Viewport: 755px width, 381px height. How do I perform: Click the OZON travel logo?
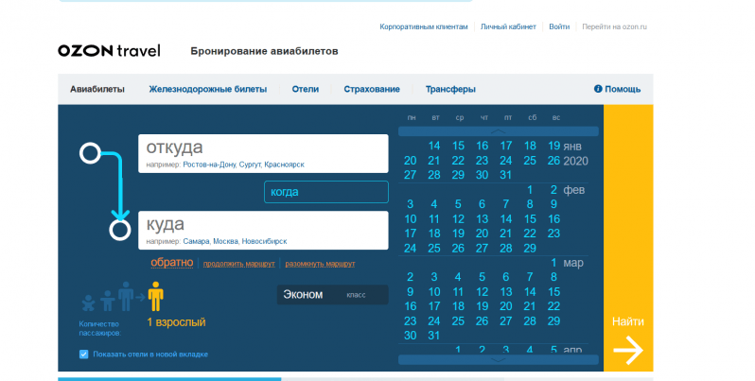click(109, 50)
